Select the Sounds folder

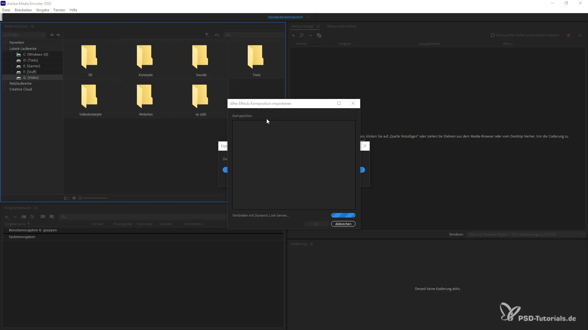[201, 60]
